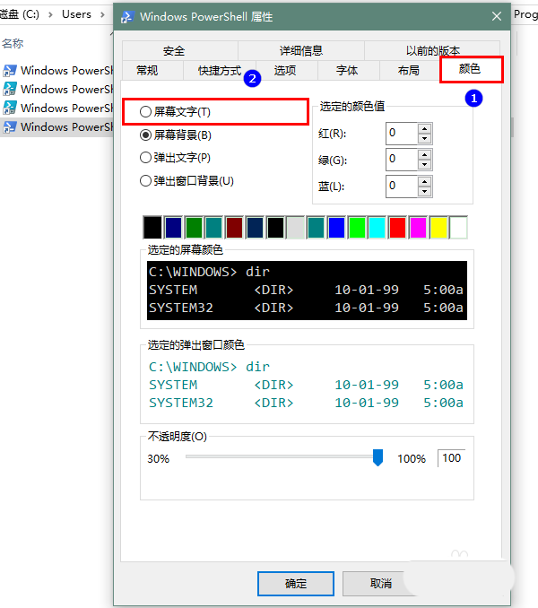
Task: Select the 弹出文字 radio option
Action: point(146,158)
